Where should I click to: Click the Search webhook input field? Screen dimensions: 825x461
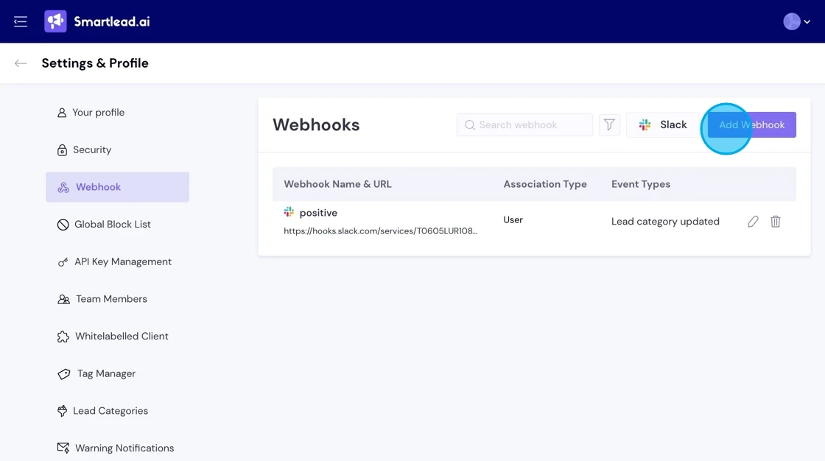click(524, 124)
